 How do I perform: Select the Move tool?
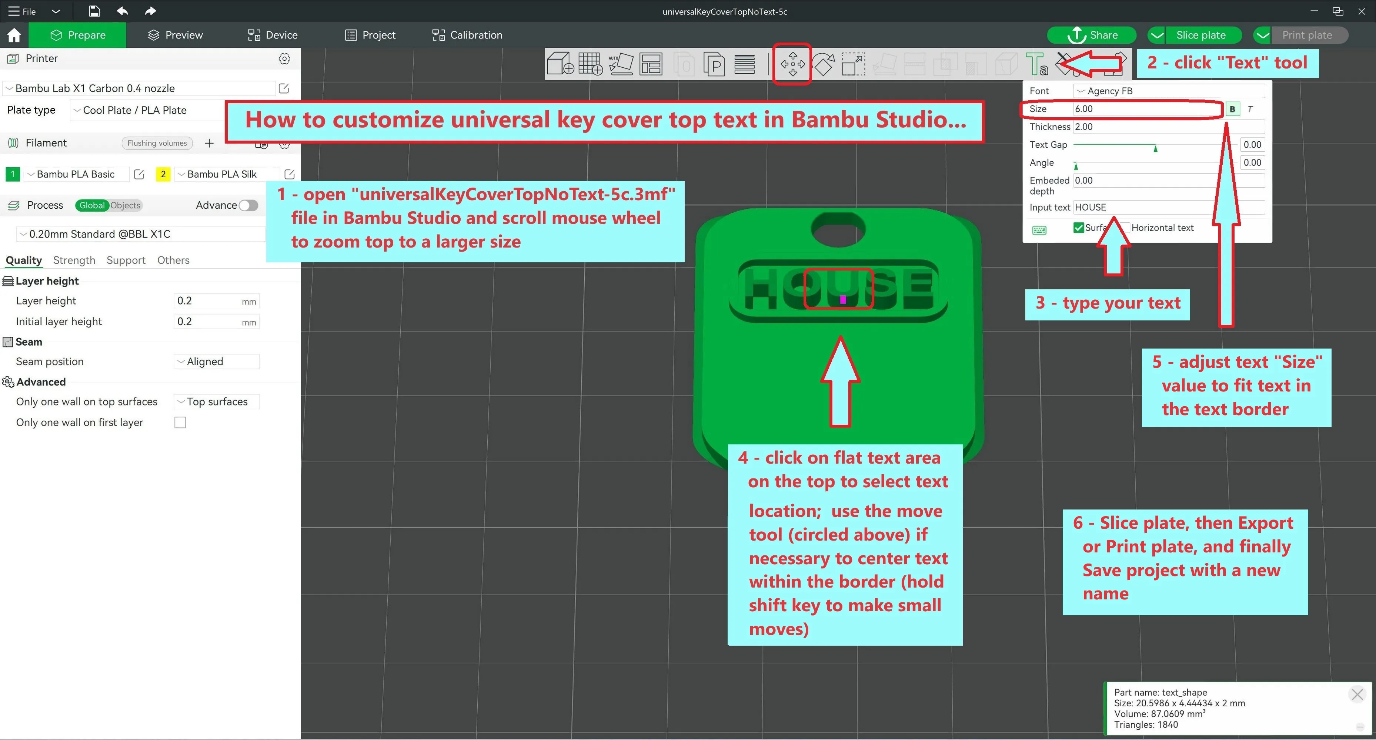pos(793,64)
